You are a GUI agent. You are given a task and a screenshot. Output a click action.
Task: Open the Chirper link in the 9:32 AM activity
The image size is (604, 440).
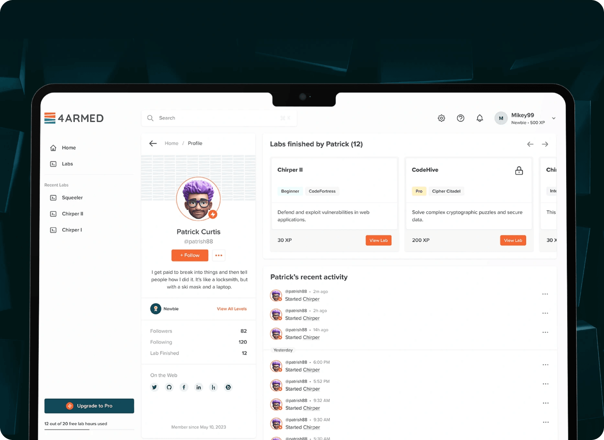pos(311,408)
